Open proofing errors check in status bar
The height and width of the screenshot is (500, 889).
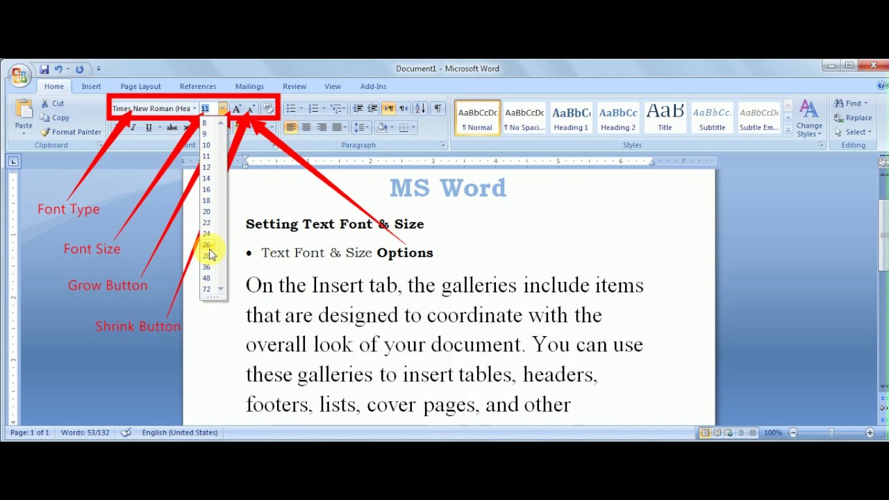[x=126, y=433]
